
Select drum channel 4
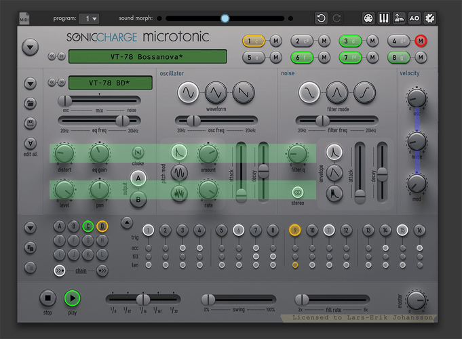tap(398, 41)
